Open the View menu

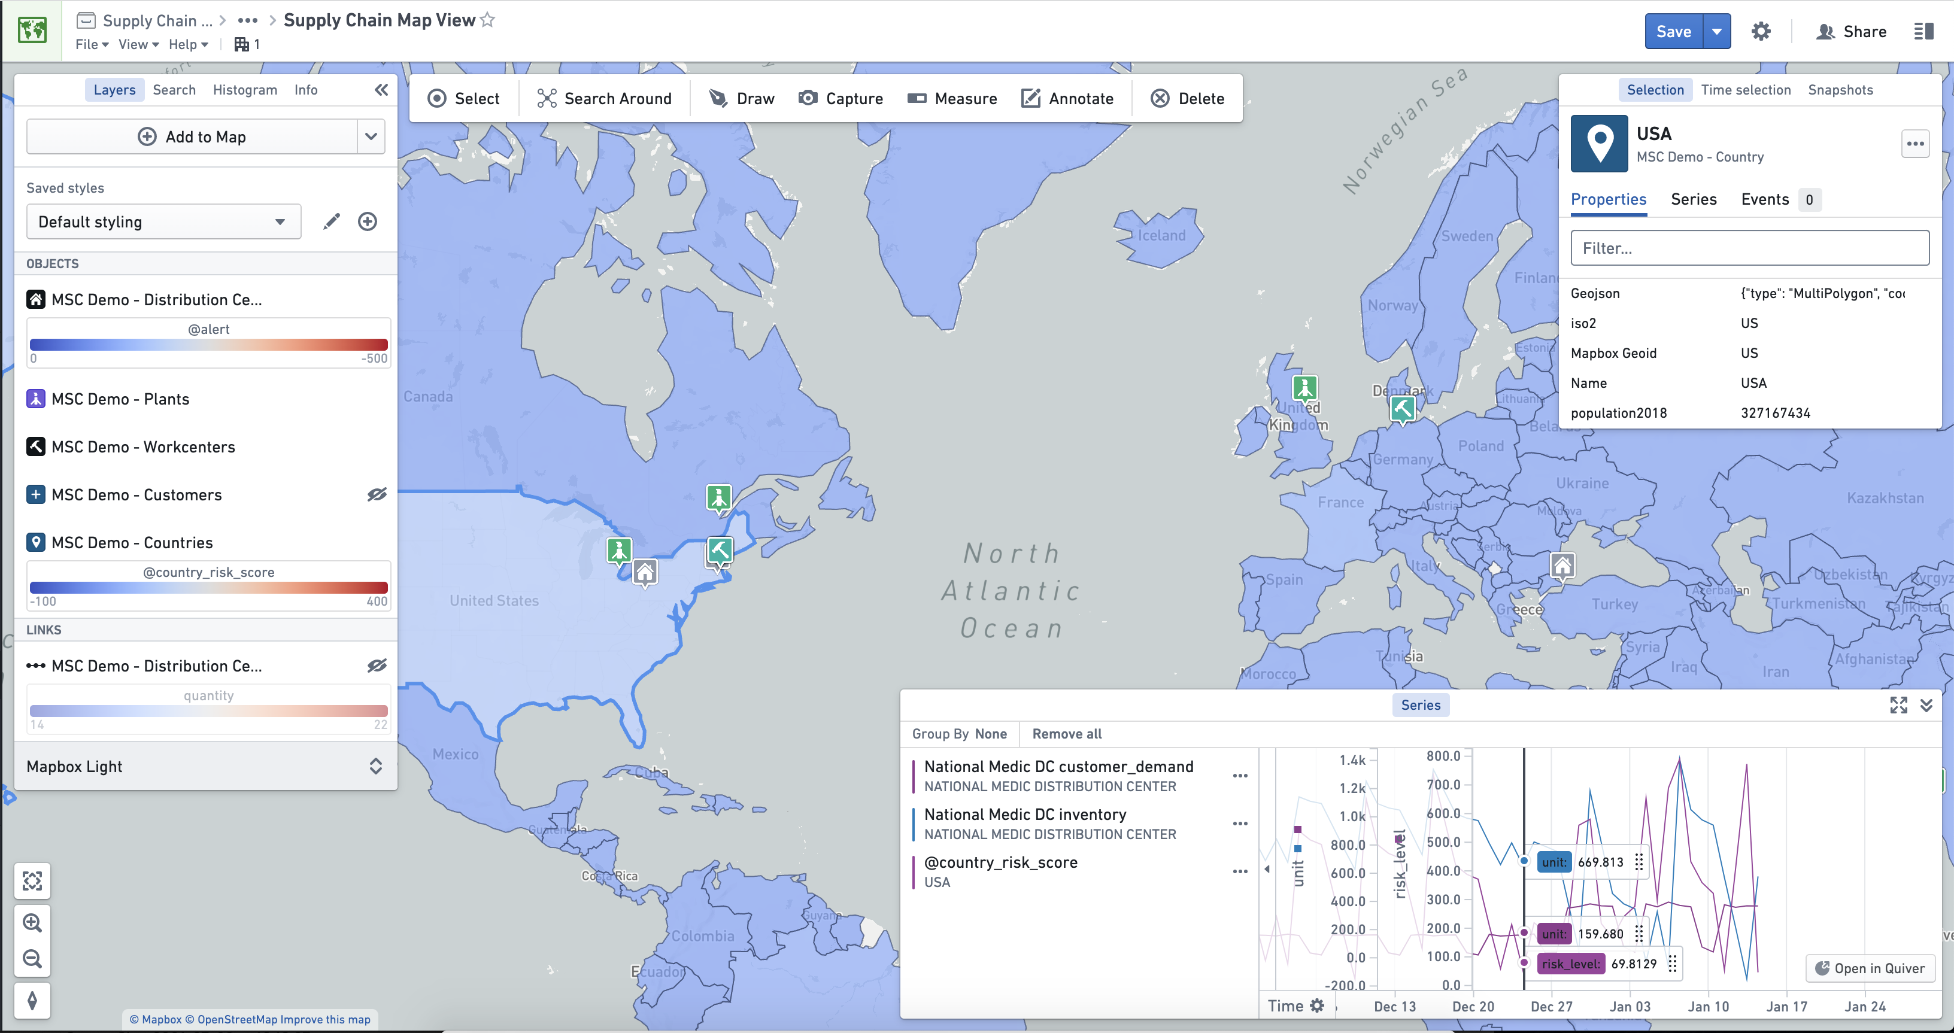click(139, 44)
